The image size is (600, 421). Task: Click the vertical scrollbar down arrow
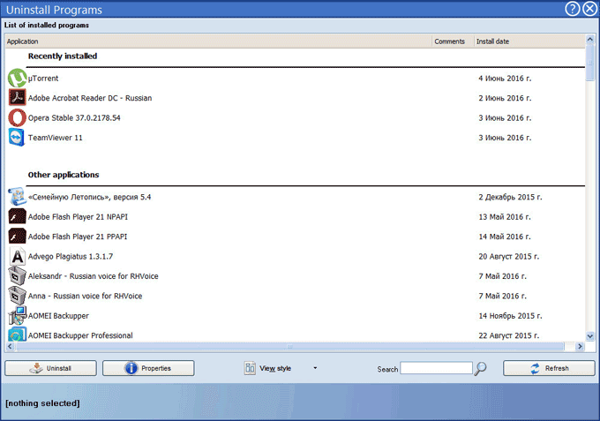pyautogui.click(x=590, y=336)
